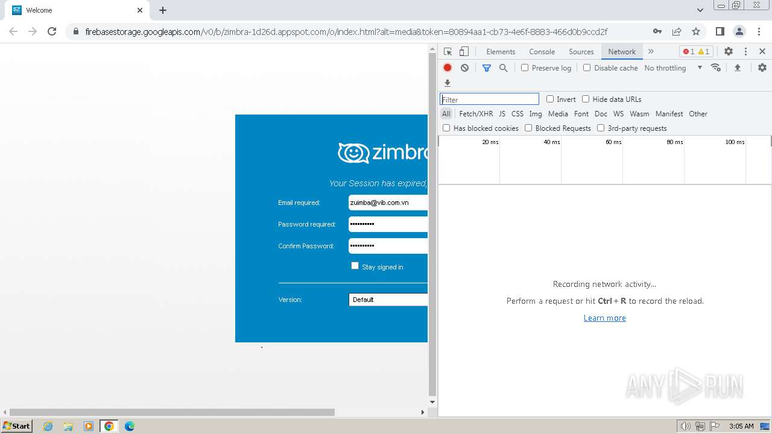Filter requests by Font type
Screen dimensions: 772x434
pyautogui.click(x=581, y=114)
